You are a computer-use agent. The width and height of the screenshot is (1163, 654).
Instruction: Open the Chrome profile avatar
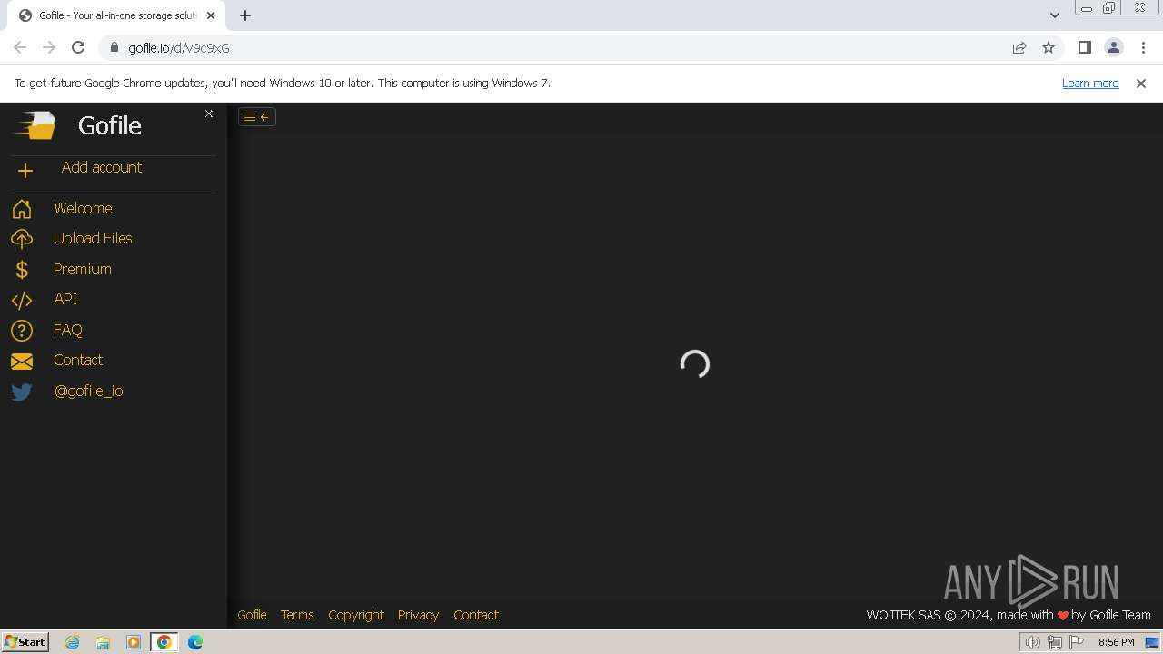pyautogui.click(x=1114, y=47)
